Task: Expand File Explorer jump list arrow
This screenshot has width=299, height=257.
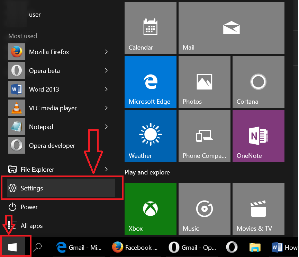Action: pyautogui.click(x=106, y=169)
